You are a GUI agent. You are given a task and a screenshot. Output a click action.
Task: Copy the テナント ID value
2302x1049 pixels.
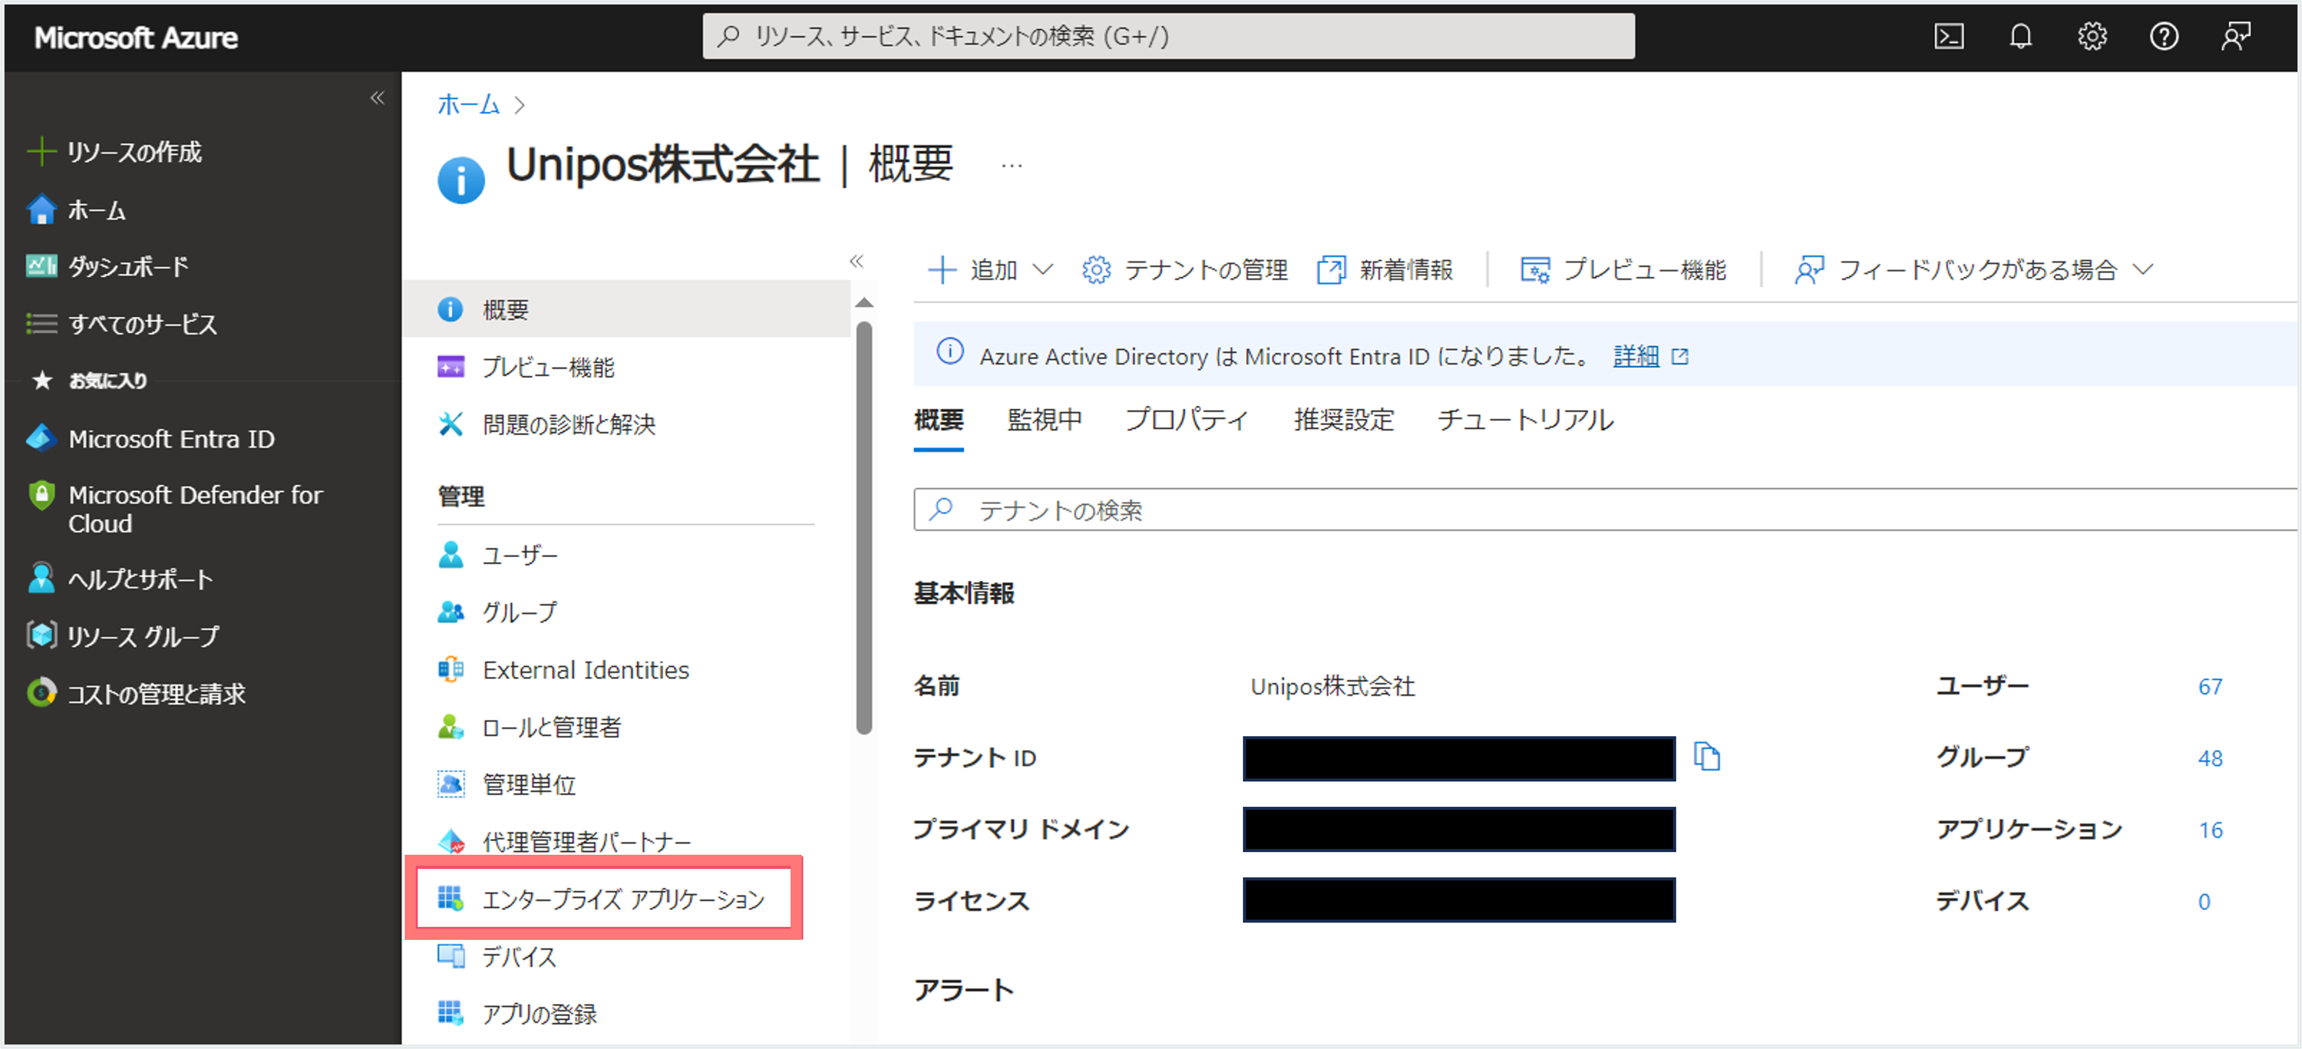[x=1707, y=757]
